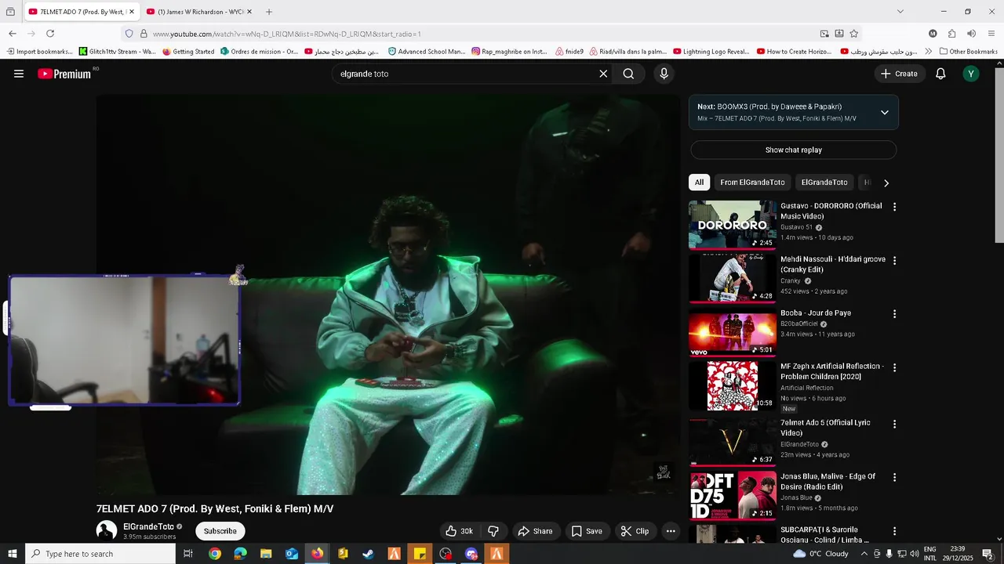Clip this video
This screenshot has width=1004, height=564.
click(x=635, y=531)
